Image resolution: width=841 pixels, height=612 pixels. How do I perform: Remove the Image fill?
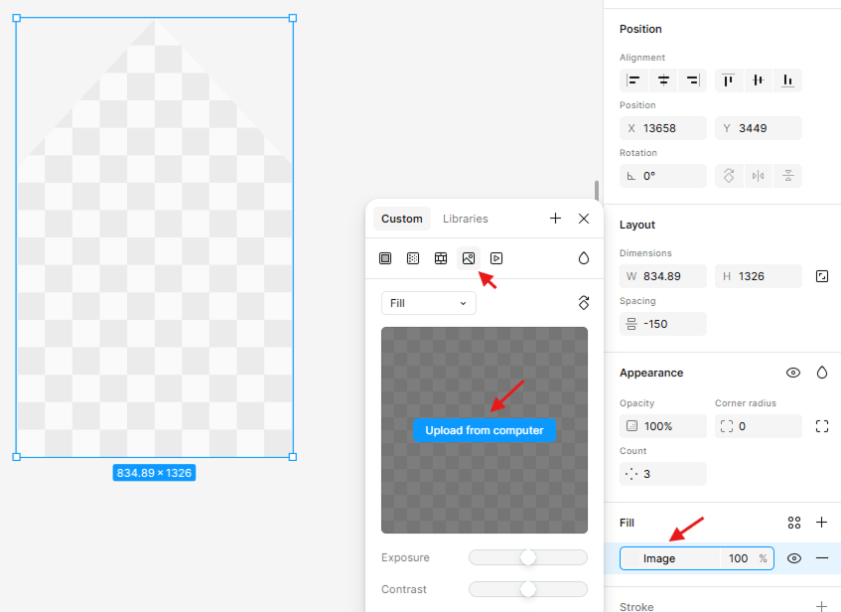click(822, 558)
